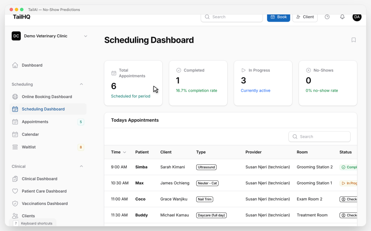This screenshot has width=371, height=231.
Task: Expand the Demo Veterinary Clinic selector
Action: tap(85, 36)
